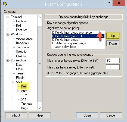127x122 pixels.
Task: Select Diffie-Hellman group exchange entry
Action: 78,33
